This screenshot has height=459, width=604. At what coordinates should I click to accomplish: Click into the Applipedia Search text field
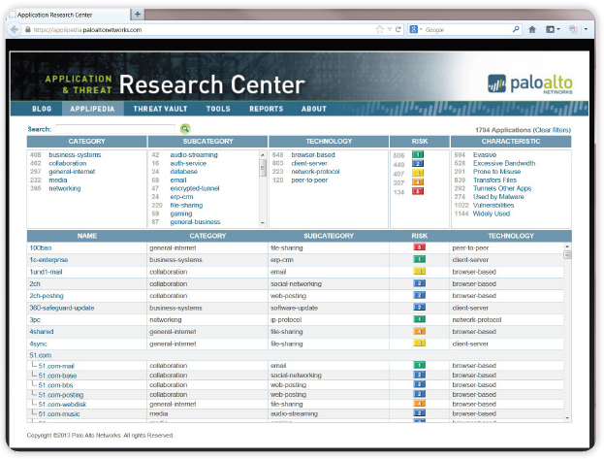point(115,129)
